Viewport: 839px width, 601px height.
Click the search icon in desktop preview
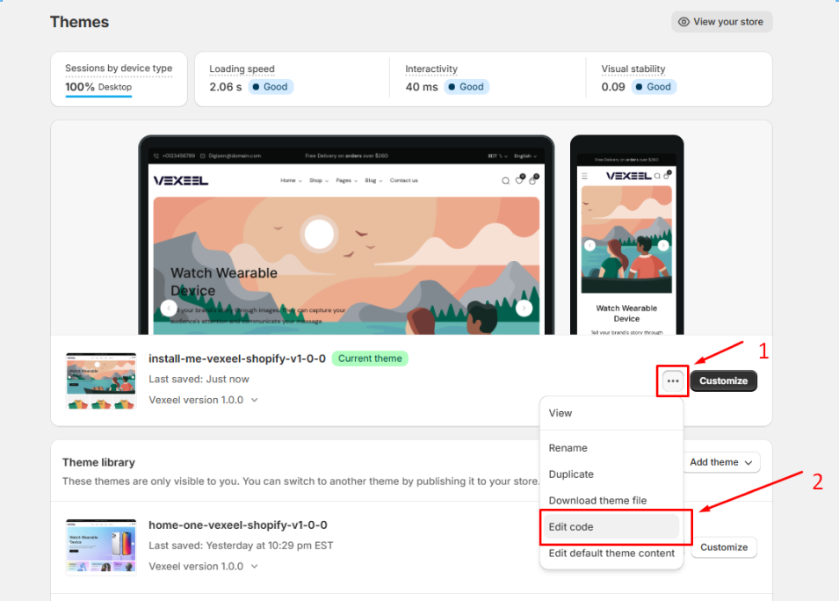click(505, 181)
